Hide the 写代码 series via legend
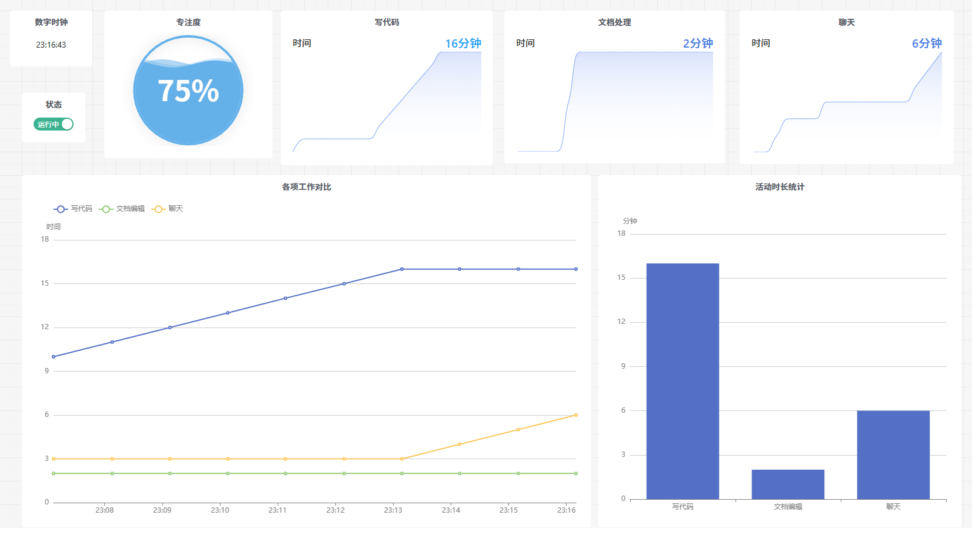972x535 pixels. click(73, 209)
